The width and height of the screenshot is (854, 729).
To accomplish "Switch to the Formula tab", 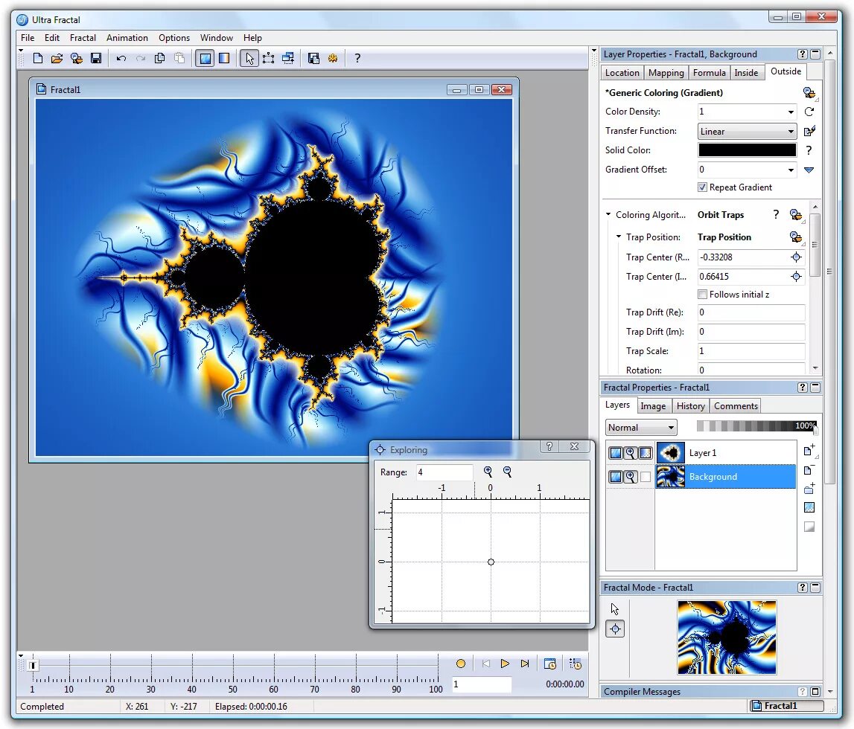I will tap(709, 73).
